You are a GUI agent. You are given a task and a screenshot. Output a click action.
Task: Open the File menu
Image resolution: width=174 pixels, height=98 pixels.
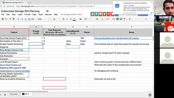point(3,14)
